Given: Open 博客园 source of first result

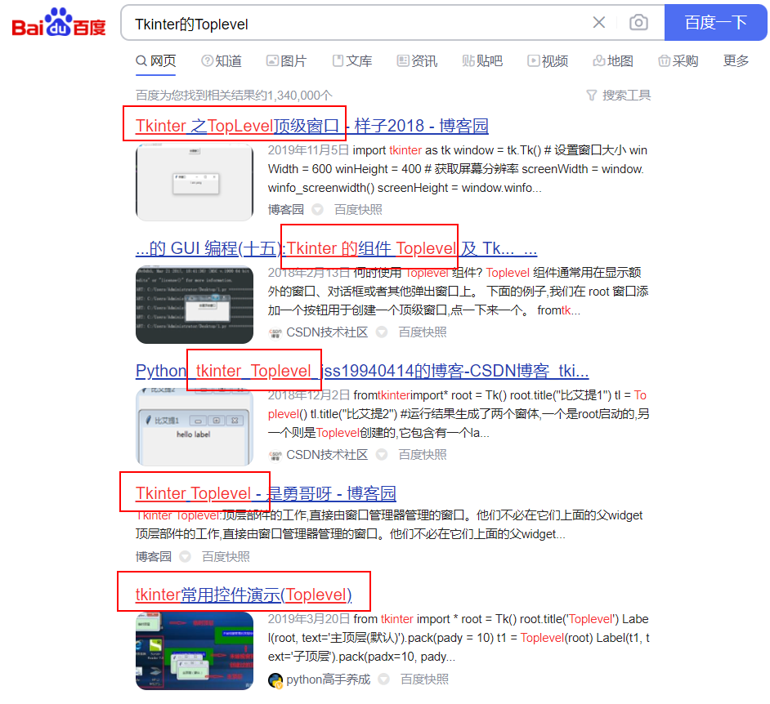Looking at the screenshot, I should pyautogui.click(x=286, y=210).
